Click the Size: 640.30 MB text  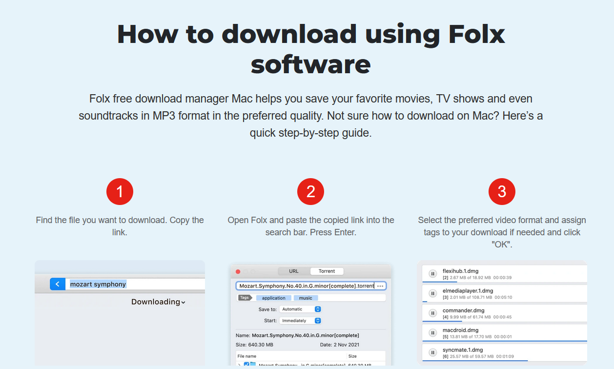(254, 345)
